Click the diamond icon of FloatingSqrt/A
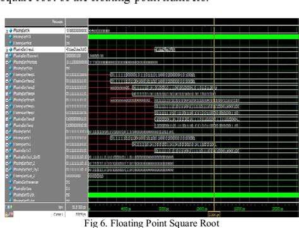 (x=11, y=31)
